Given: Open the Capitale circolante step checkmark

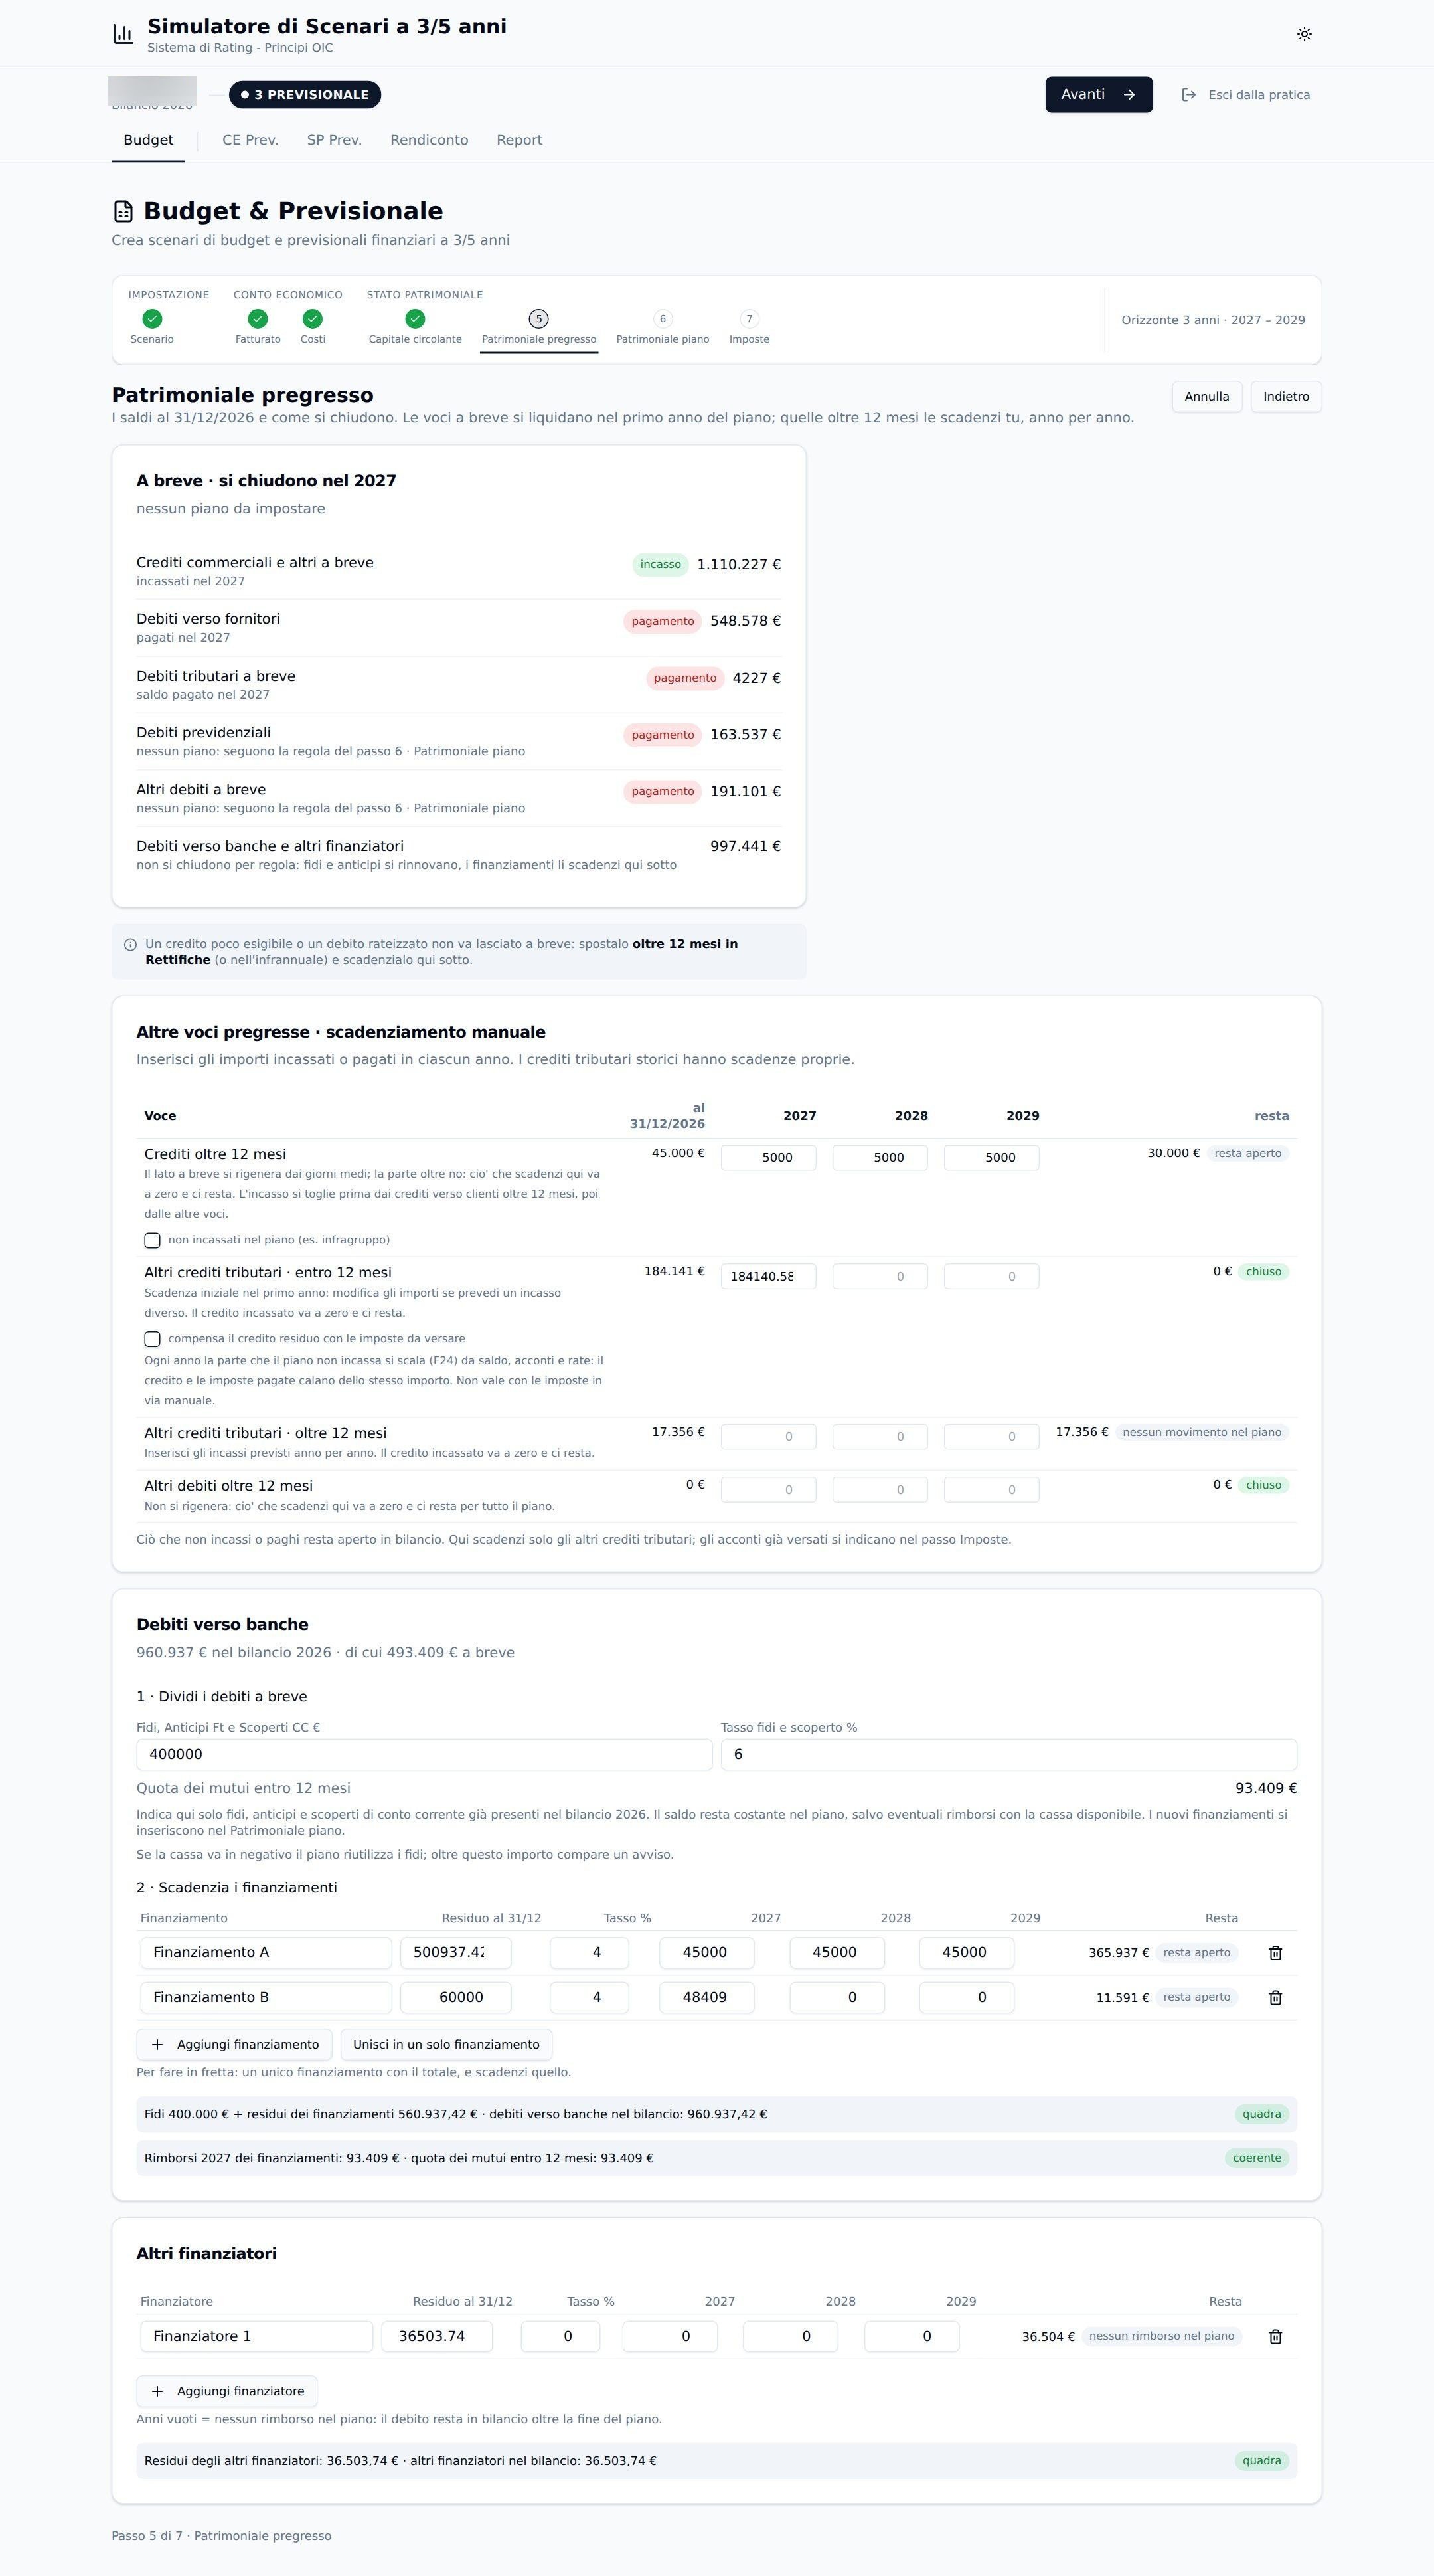Looking at the screenshot, I should tap(416, 319).
